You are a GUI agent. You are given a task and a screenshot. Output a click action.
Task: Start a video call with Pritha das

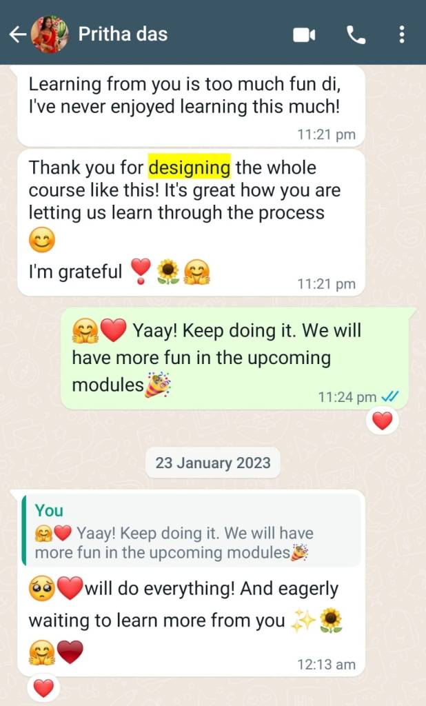pos(305,35)
